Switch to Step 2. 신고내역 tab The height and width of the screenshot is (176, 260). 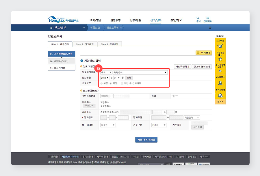tap(85, 44)
